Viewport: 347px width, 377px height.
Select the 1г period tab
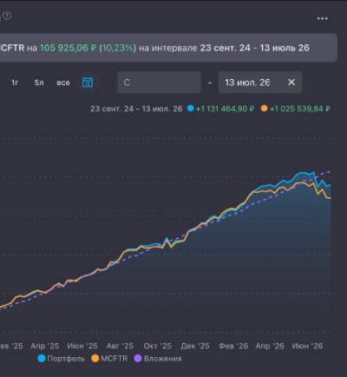15,83
